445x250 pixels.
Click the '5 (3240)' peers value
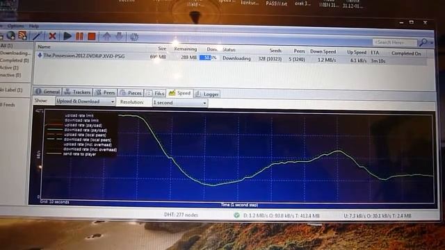pyautogui.click(x=297, y=59)
